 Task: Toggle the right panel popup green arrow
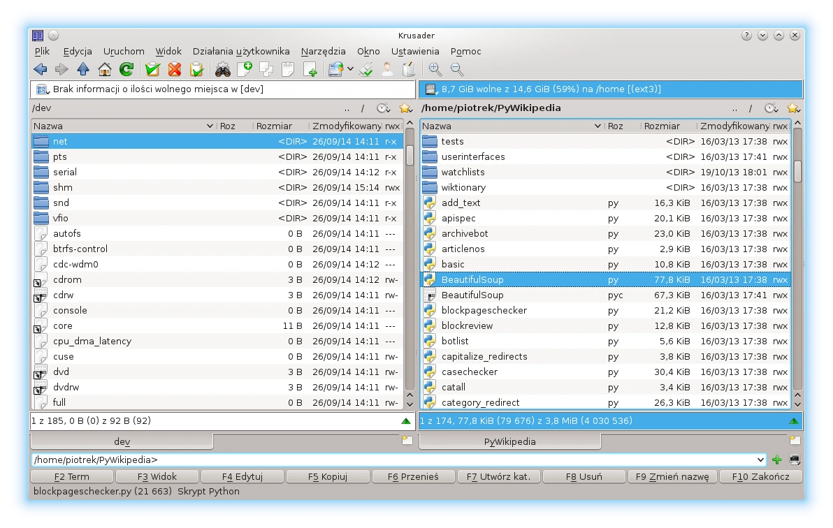(793, 421)
